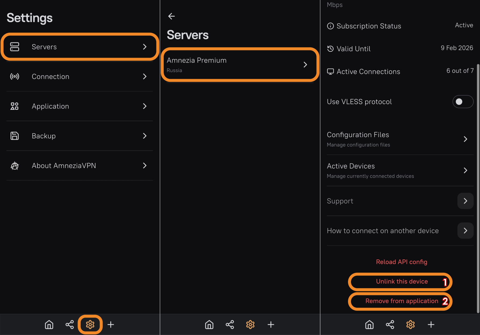Click plus icon below Remove from application

point(431,325)
